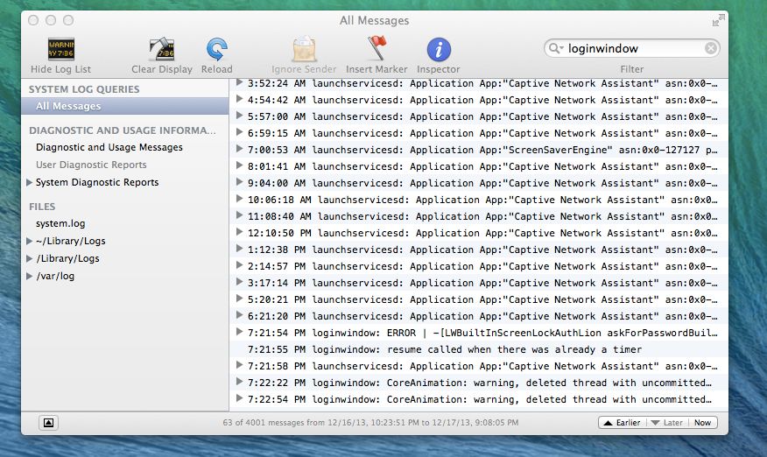Viewport: 767px width, 457px height.
Task: Click the Ignore Sender icon
Action: (x=304, y=49)
